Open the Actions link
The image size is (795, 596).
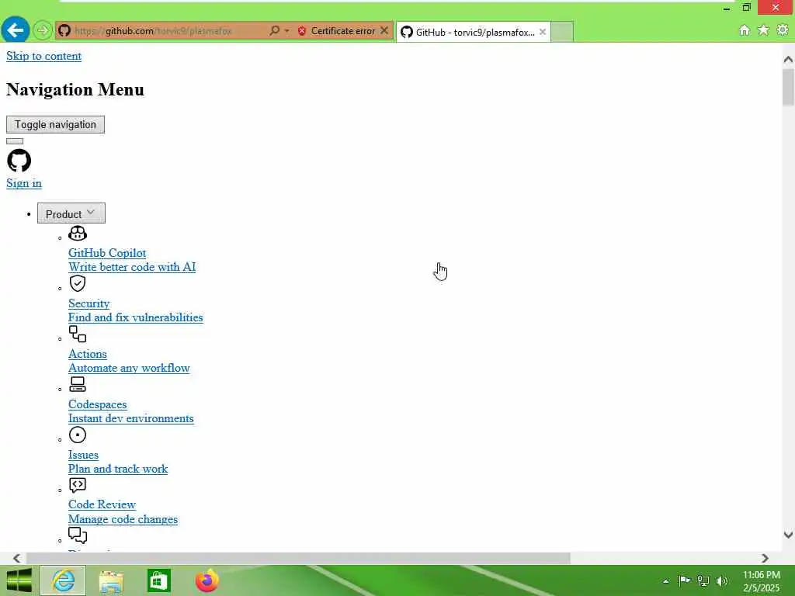[x=87, y=354]
